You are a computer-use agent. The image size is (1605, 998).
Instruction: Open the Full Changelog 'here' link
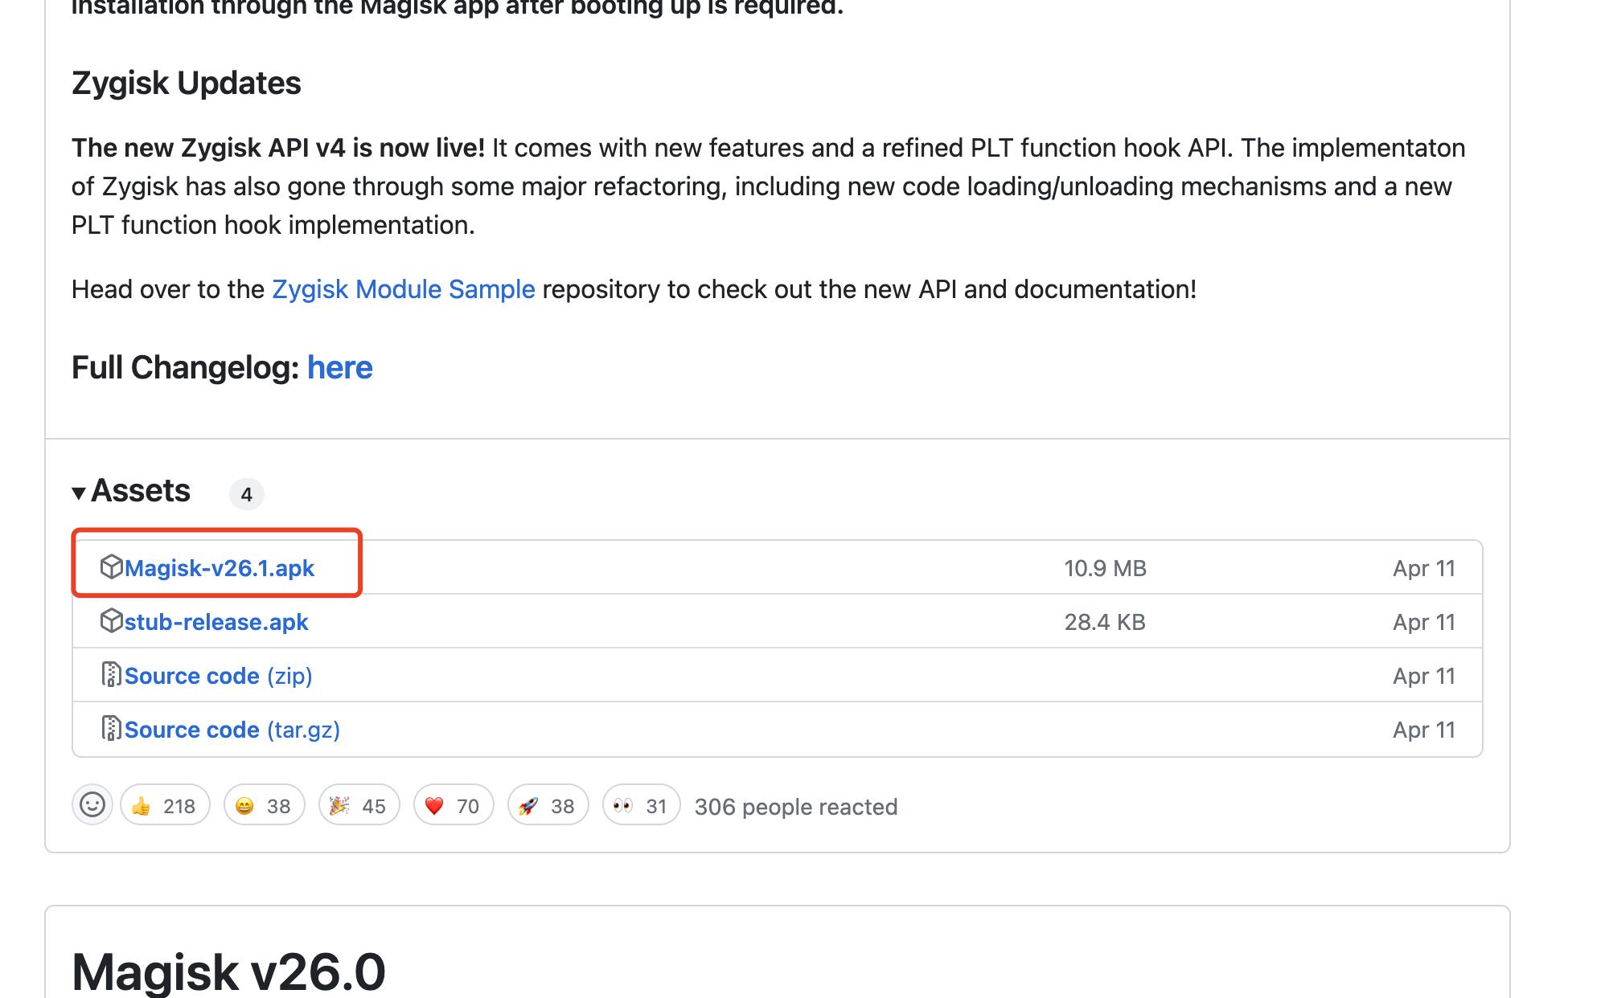click(x=339, y=368)
